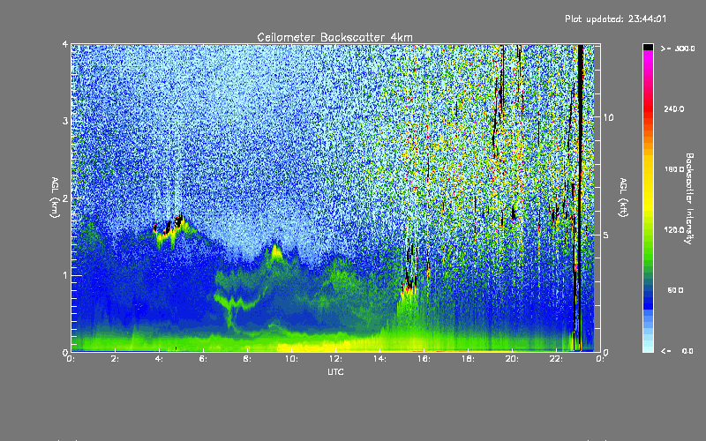Click the '3' tick on left km axis
Screen dimensions: 706x441
coord(65,121)
